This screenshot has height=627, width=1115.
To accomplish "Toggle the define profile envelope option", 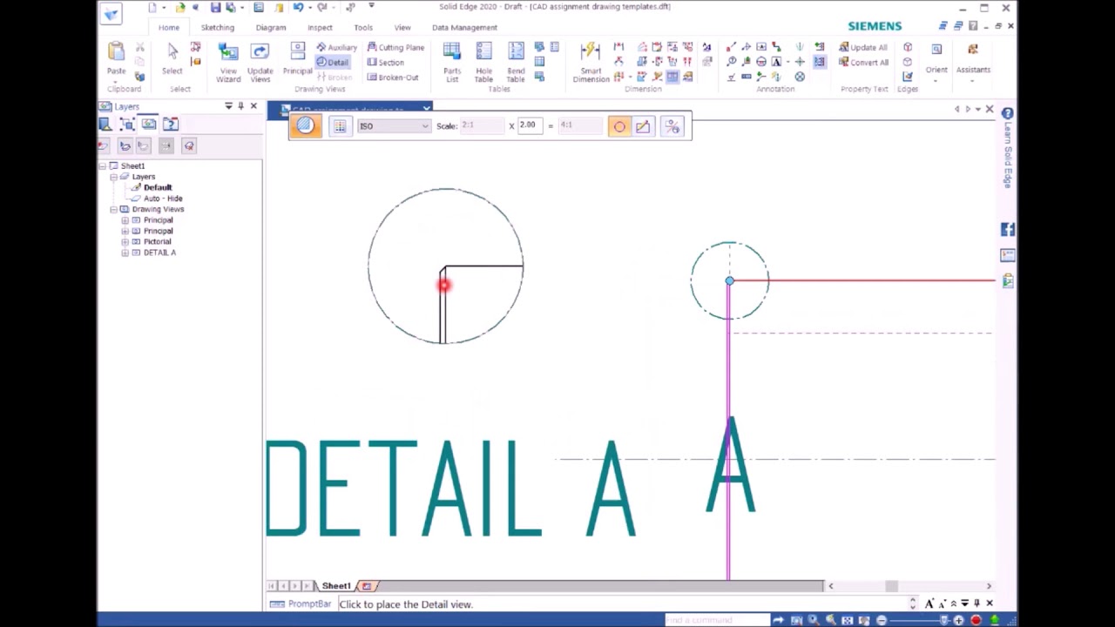I will coord(643,126).
